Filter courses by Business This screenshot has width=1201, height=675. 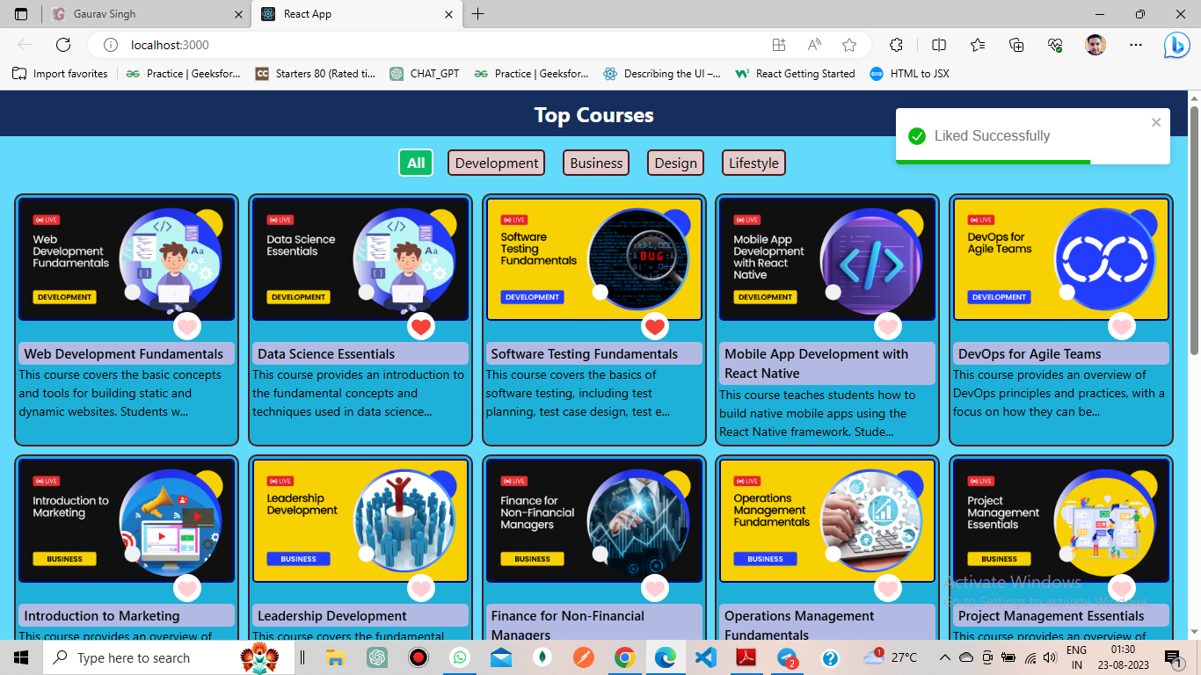[x=596, y=163]
